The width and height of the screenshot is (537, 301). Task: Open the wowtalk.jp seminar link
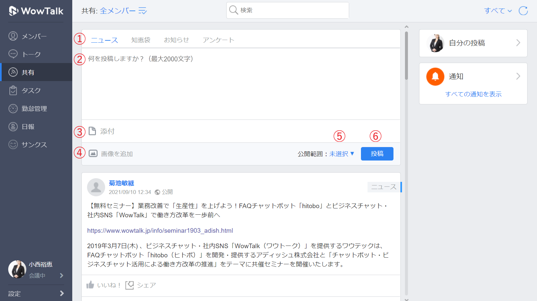pyautogui.click(x=160, y=231)
